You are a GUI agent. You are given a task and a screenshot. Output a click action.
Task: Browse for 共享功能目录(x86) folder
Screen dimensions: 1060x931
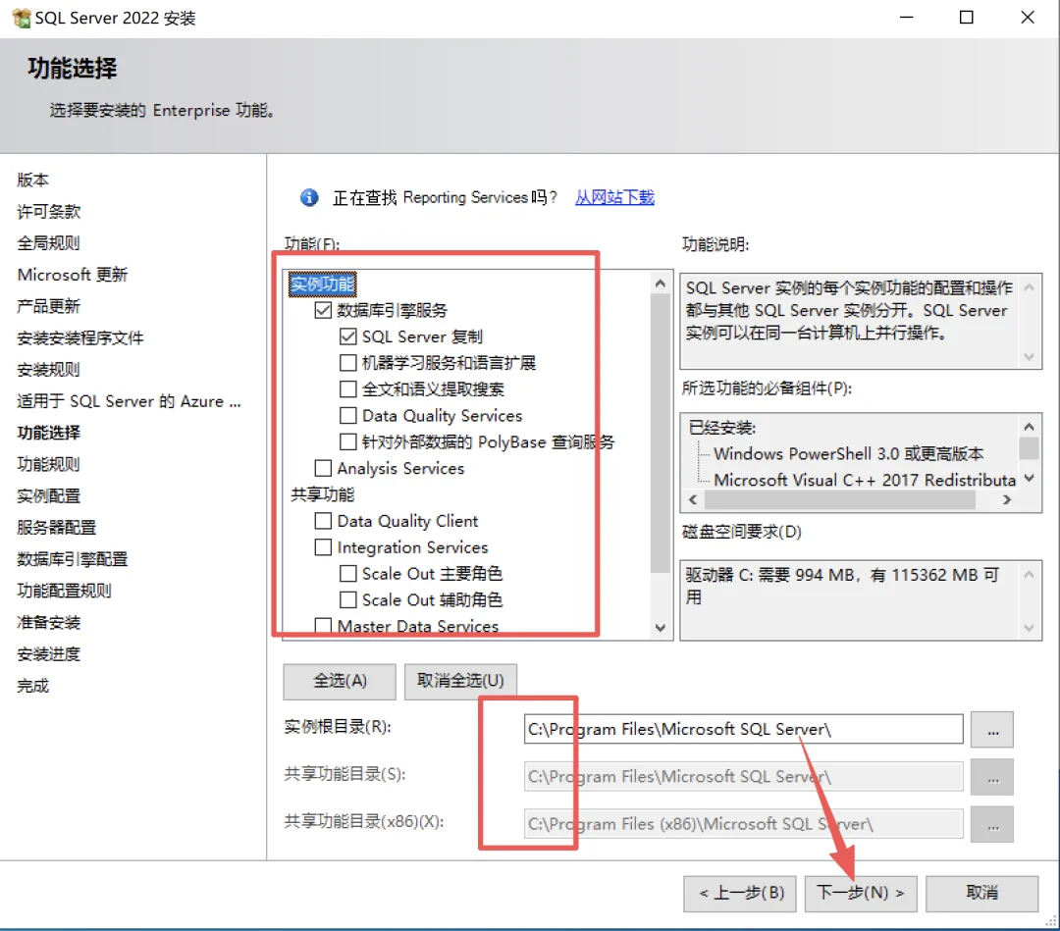pos(991,824)
